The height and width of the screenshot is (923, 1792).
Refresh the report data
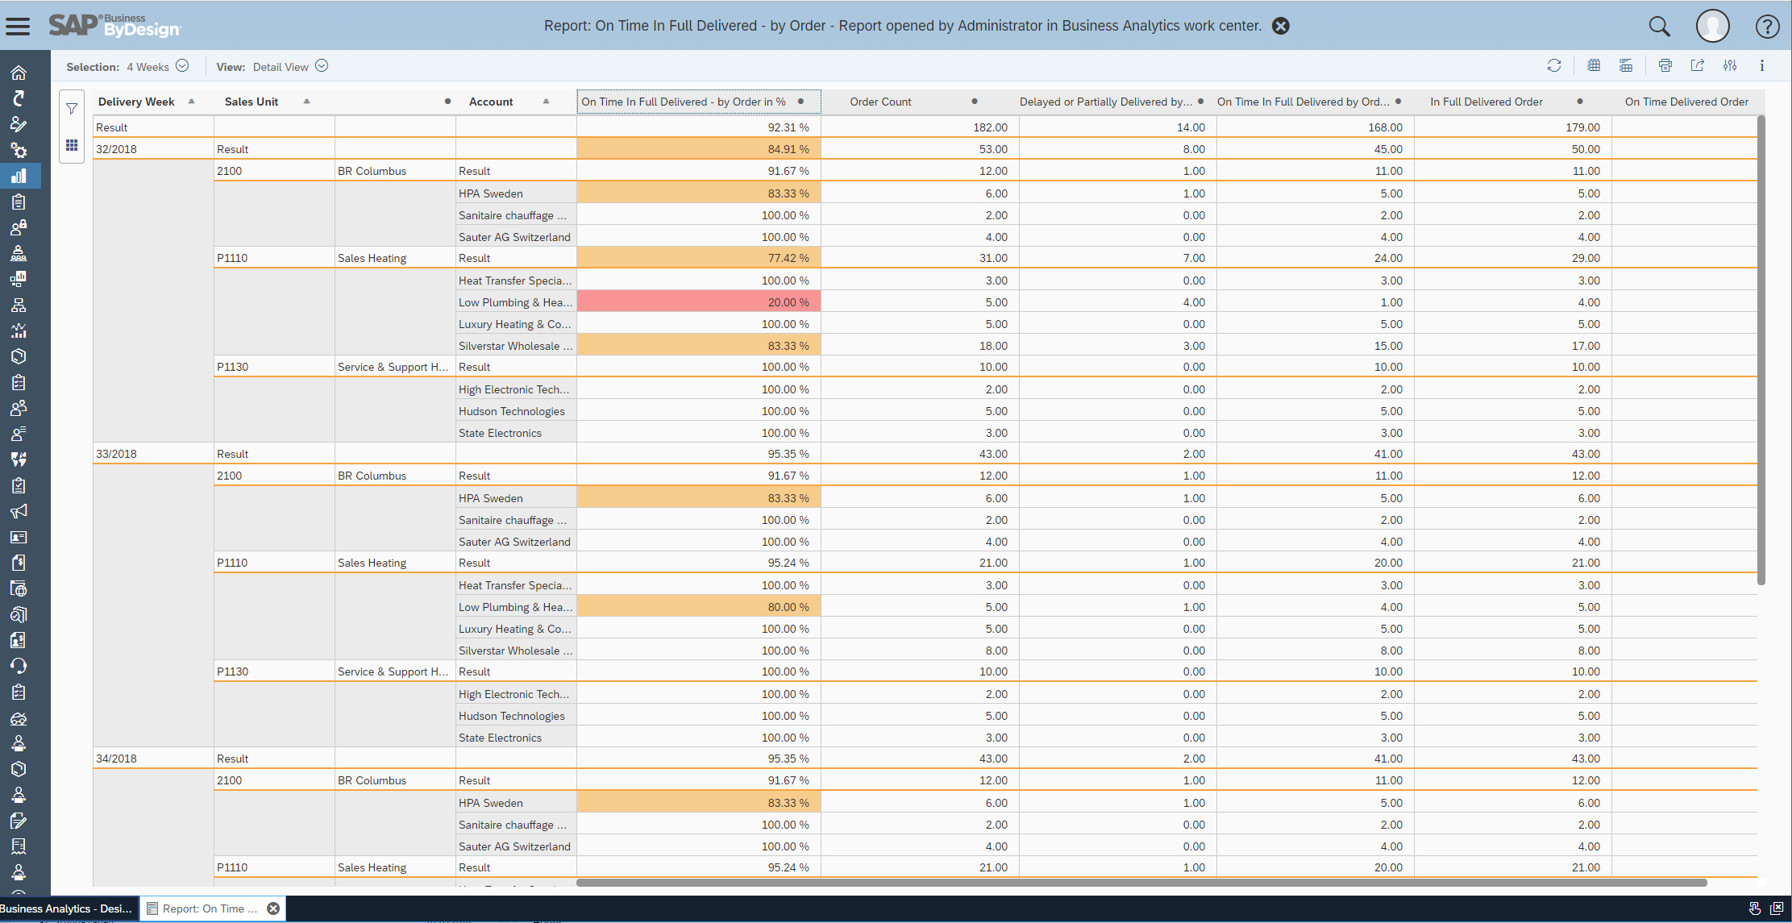pyautogui.click(x=1554, y=66)
